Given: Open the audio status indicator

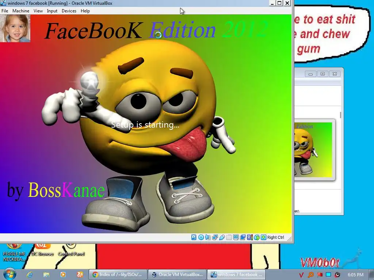Looking at the screenshot, I should coord(208,237).
